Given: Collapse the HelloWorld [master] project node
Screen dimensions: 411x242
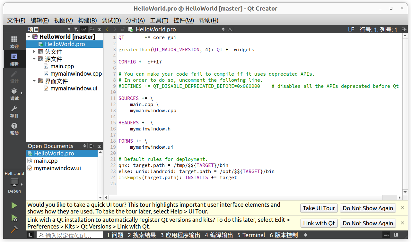Looking at the screenshot, I should 29,37.
